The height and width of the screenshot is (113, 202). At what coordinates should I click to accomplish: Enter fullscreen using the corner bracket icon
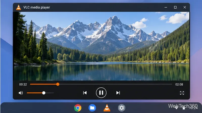(x=182, y=93)
